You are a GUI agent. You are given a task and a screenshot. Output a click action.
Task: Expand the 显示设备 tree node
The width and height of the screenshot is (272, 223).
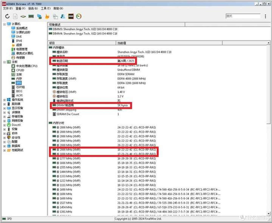click(5, 108)
